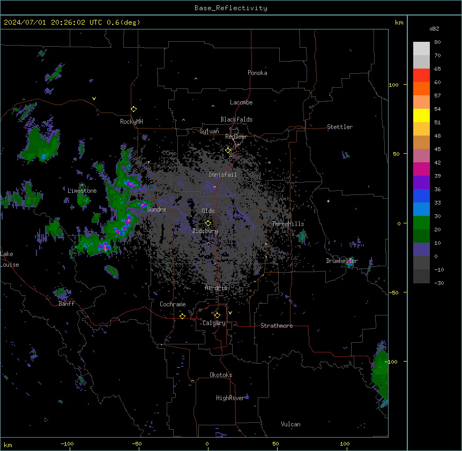The height and width of the screenshot is (451, 462).
Task: Click the white asterisk marker east of Innisfail
Action: (269, 162)
